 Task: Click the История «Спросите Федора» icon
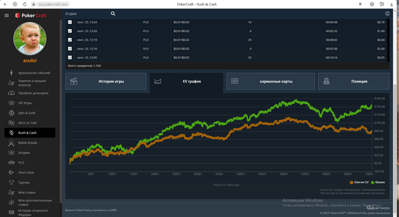click(x=11, y=212)
